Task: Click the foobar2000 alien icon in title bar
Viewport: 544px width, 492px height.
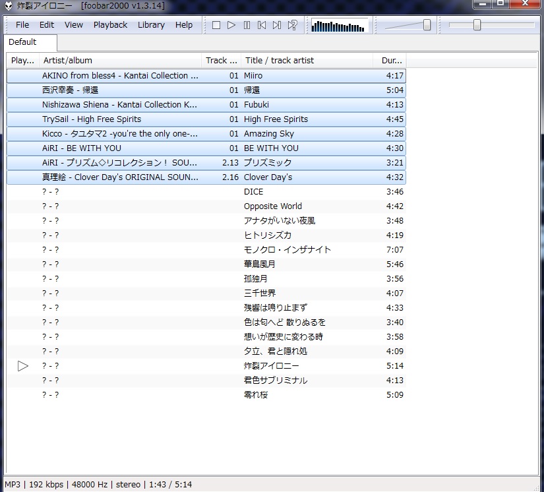Action: tap(9, 5)
